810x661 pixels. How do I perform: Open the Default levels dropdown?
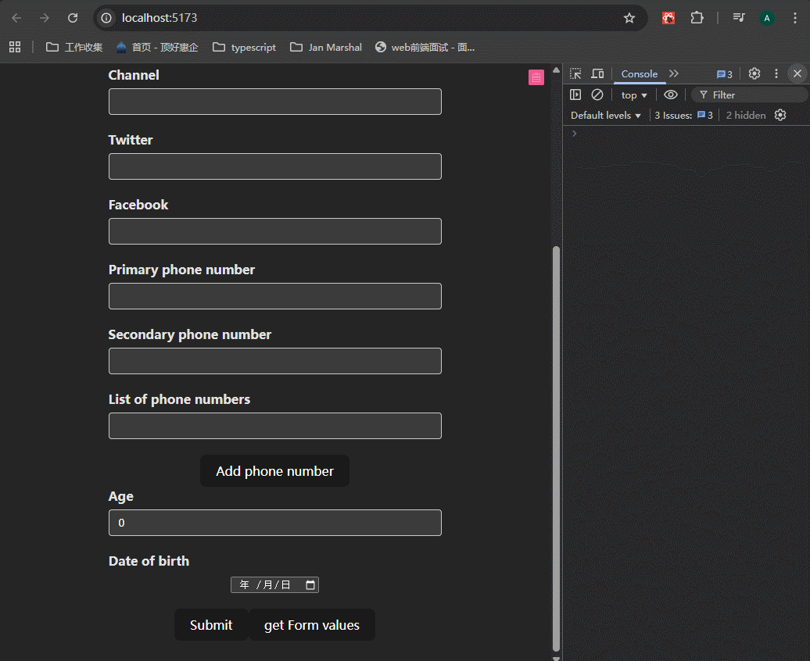tap(605, 115)
